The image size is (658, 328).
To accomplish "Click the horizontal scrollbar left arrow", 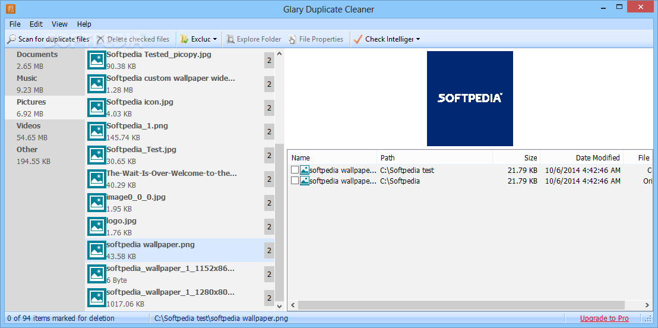I will click(293, 305).
